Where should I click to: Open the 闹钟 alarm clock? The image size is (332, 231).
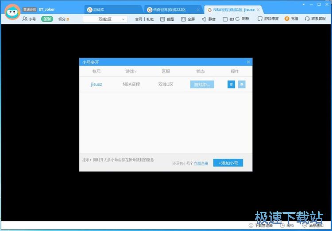point(287,226)
